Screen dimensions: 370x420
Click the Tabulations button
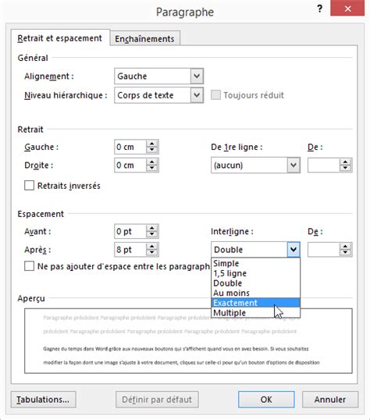click(x=44, y=400)
